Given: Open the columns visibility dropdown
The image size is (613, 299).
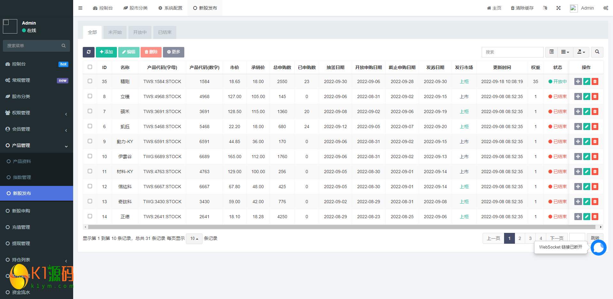Looking at the screenshot, I should tap(565, 52).
